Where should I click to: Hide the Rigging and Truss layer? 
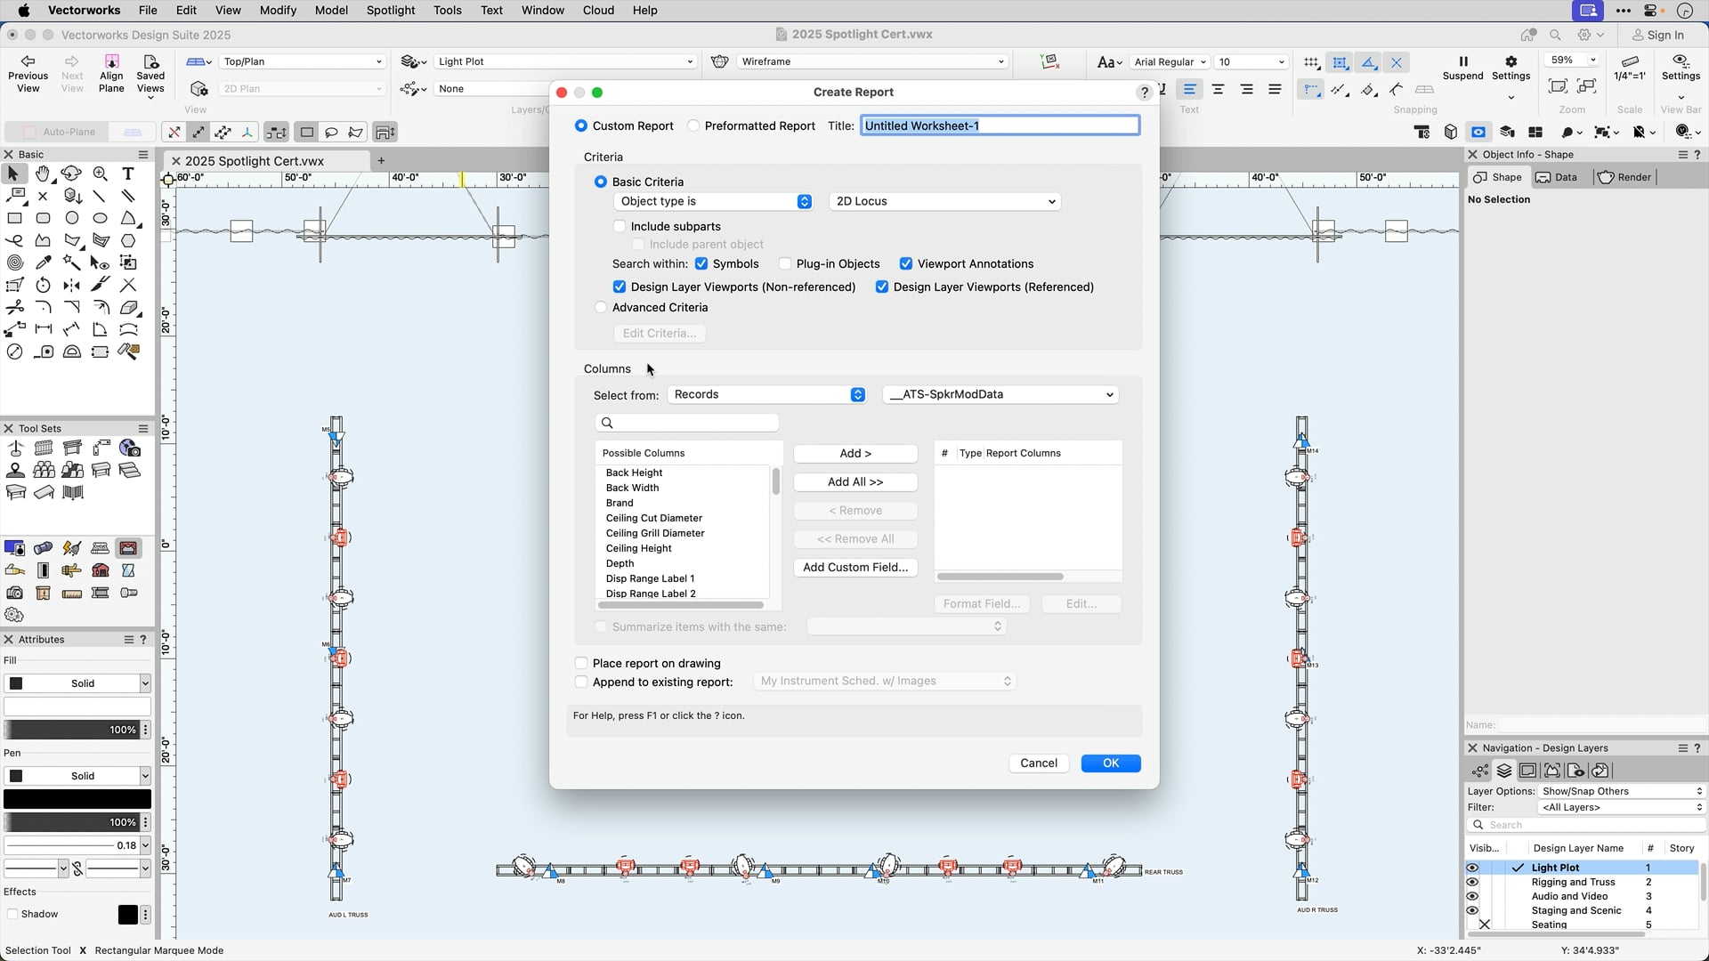[x=1473, y=882]
